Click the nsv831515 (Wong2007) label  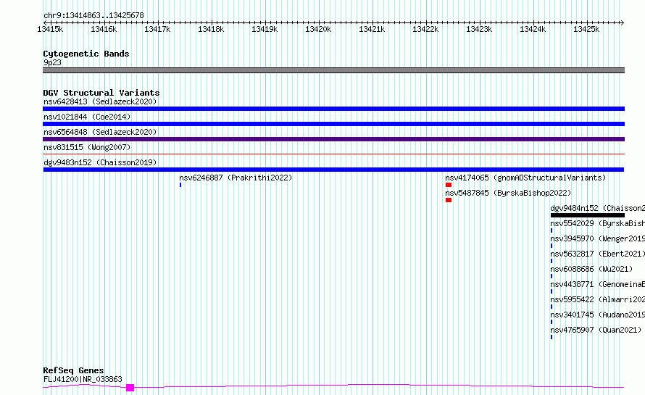pyautogui.click(x=87, y=147)
